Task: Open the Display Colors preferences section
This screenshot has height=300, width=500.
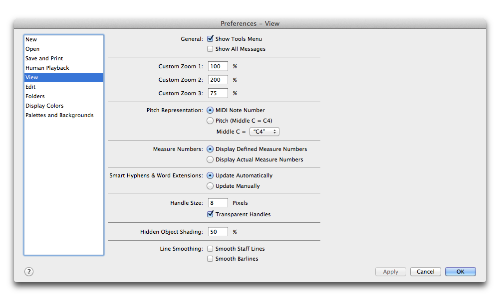Action: (x=44, y=105)
